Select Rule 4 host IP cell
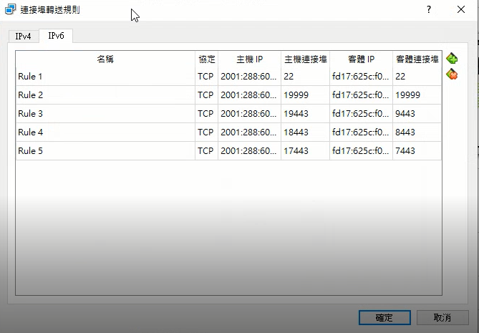 pyautogui.click(x=250, y=132)
